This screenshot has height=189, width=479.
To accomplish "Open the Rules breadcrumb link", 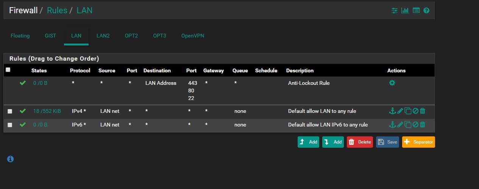I will [57, 10].
